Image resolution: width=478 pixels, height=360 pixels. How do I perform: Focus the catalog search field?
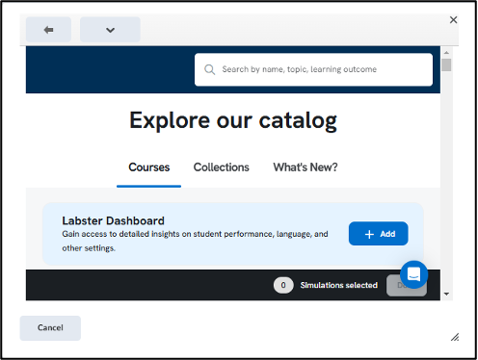pos(313,69)
